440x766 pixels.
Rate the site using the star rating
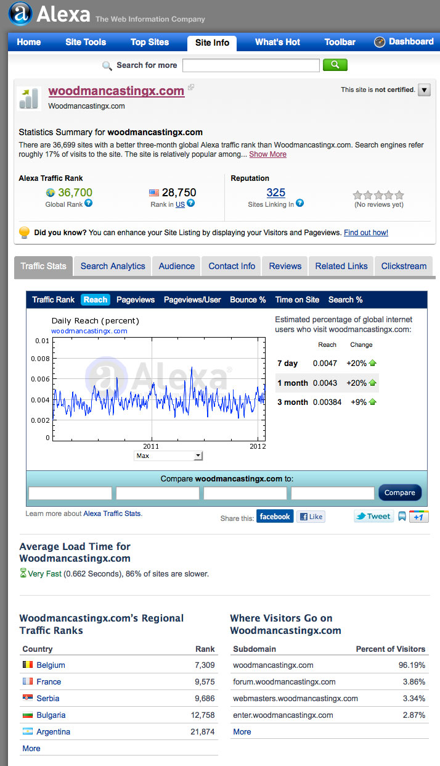click(378, 194)
